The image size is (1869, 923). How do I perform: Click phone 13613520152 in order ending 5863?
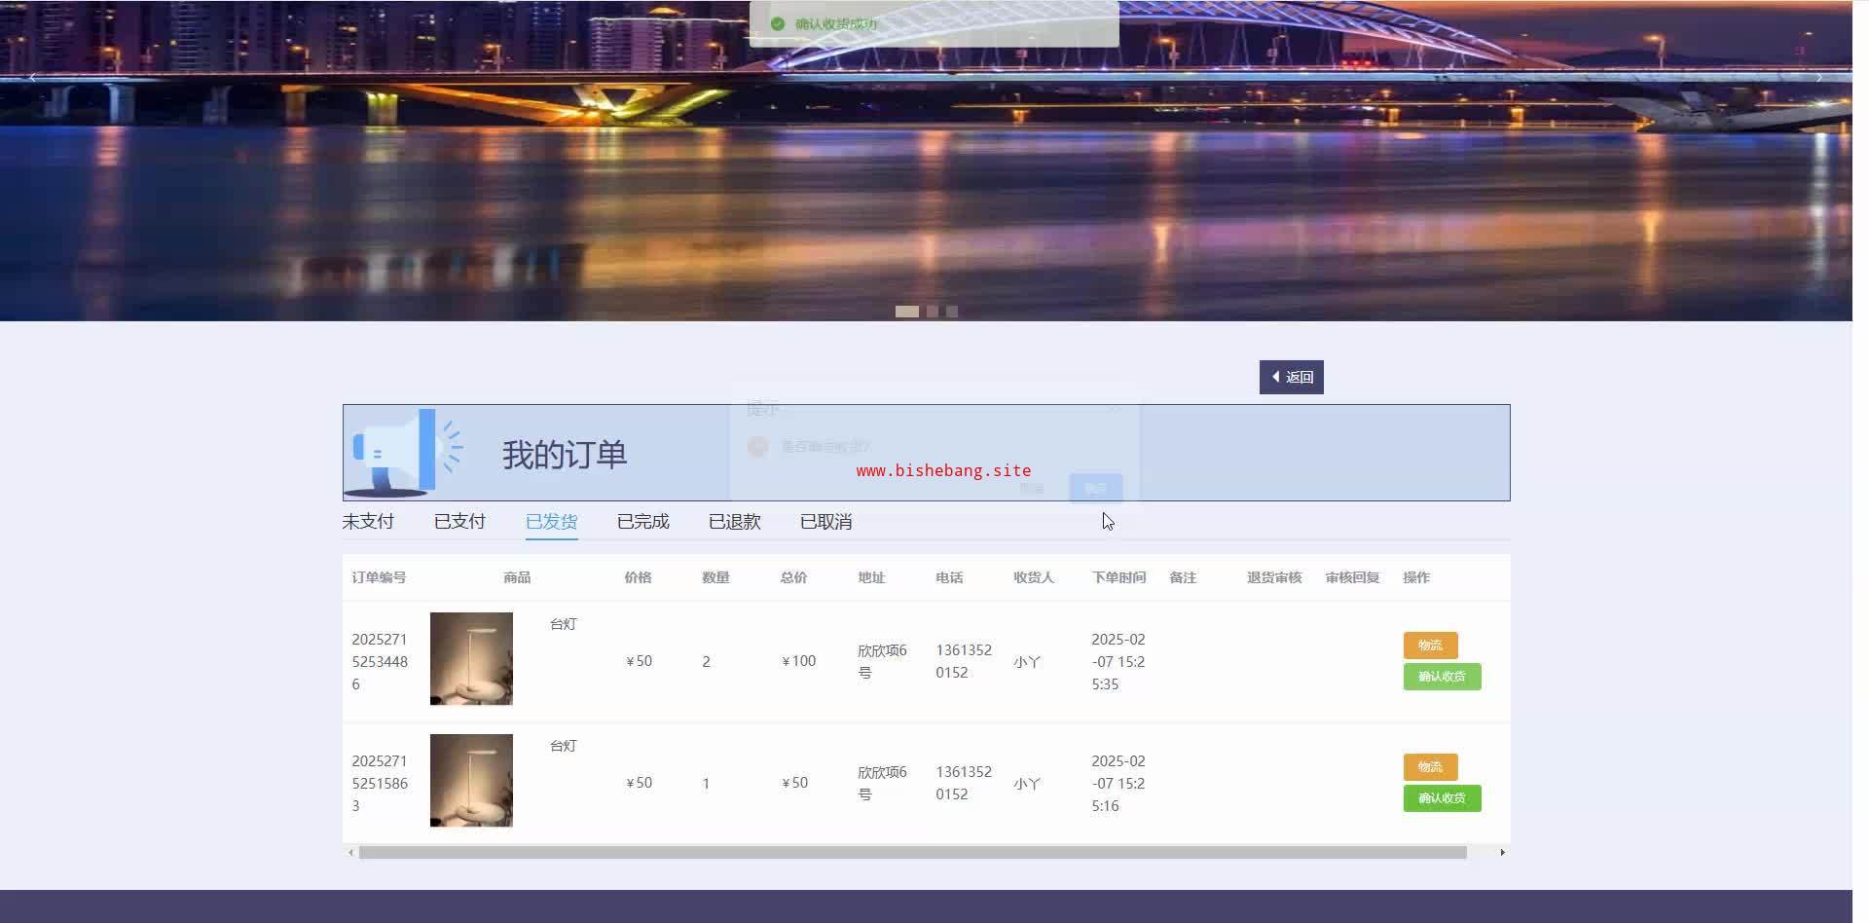point(964,783)
